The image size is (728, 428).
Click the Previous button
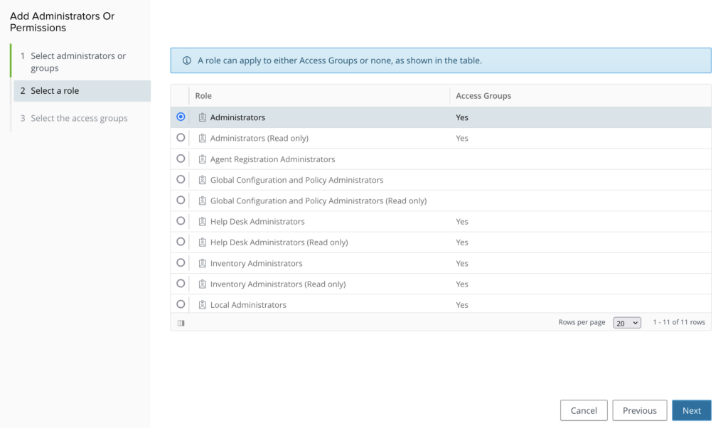(x=639, y=410)
